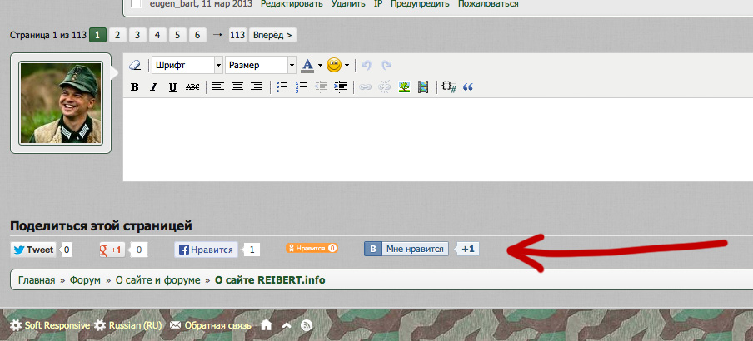Insert media using the film strip icon
This screenshot has height=341, width=753.
[x=423, y=86]
